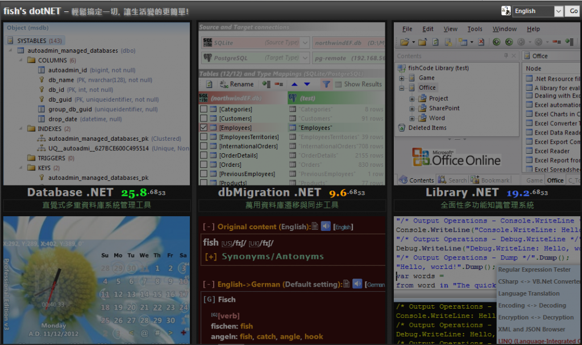Click the translate icon beside language selector
Screen dimensions: 582x345
tap(506, 11)
